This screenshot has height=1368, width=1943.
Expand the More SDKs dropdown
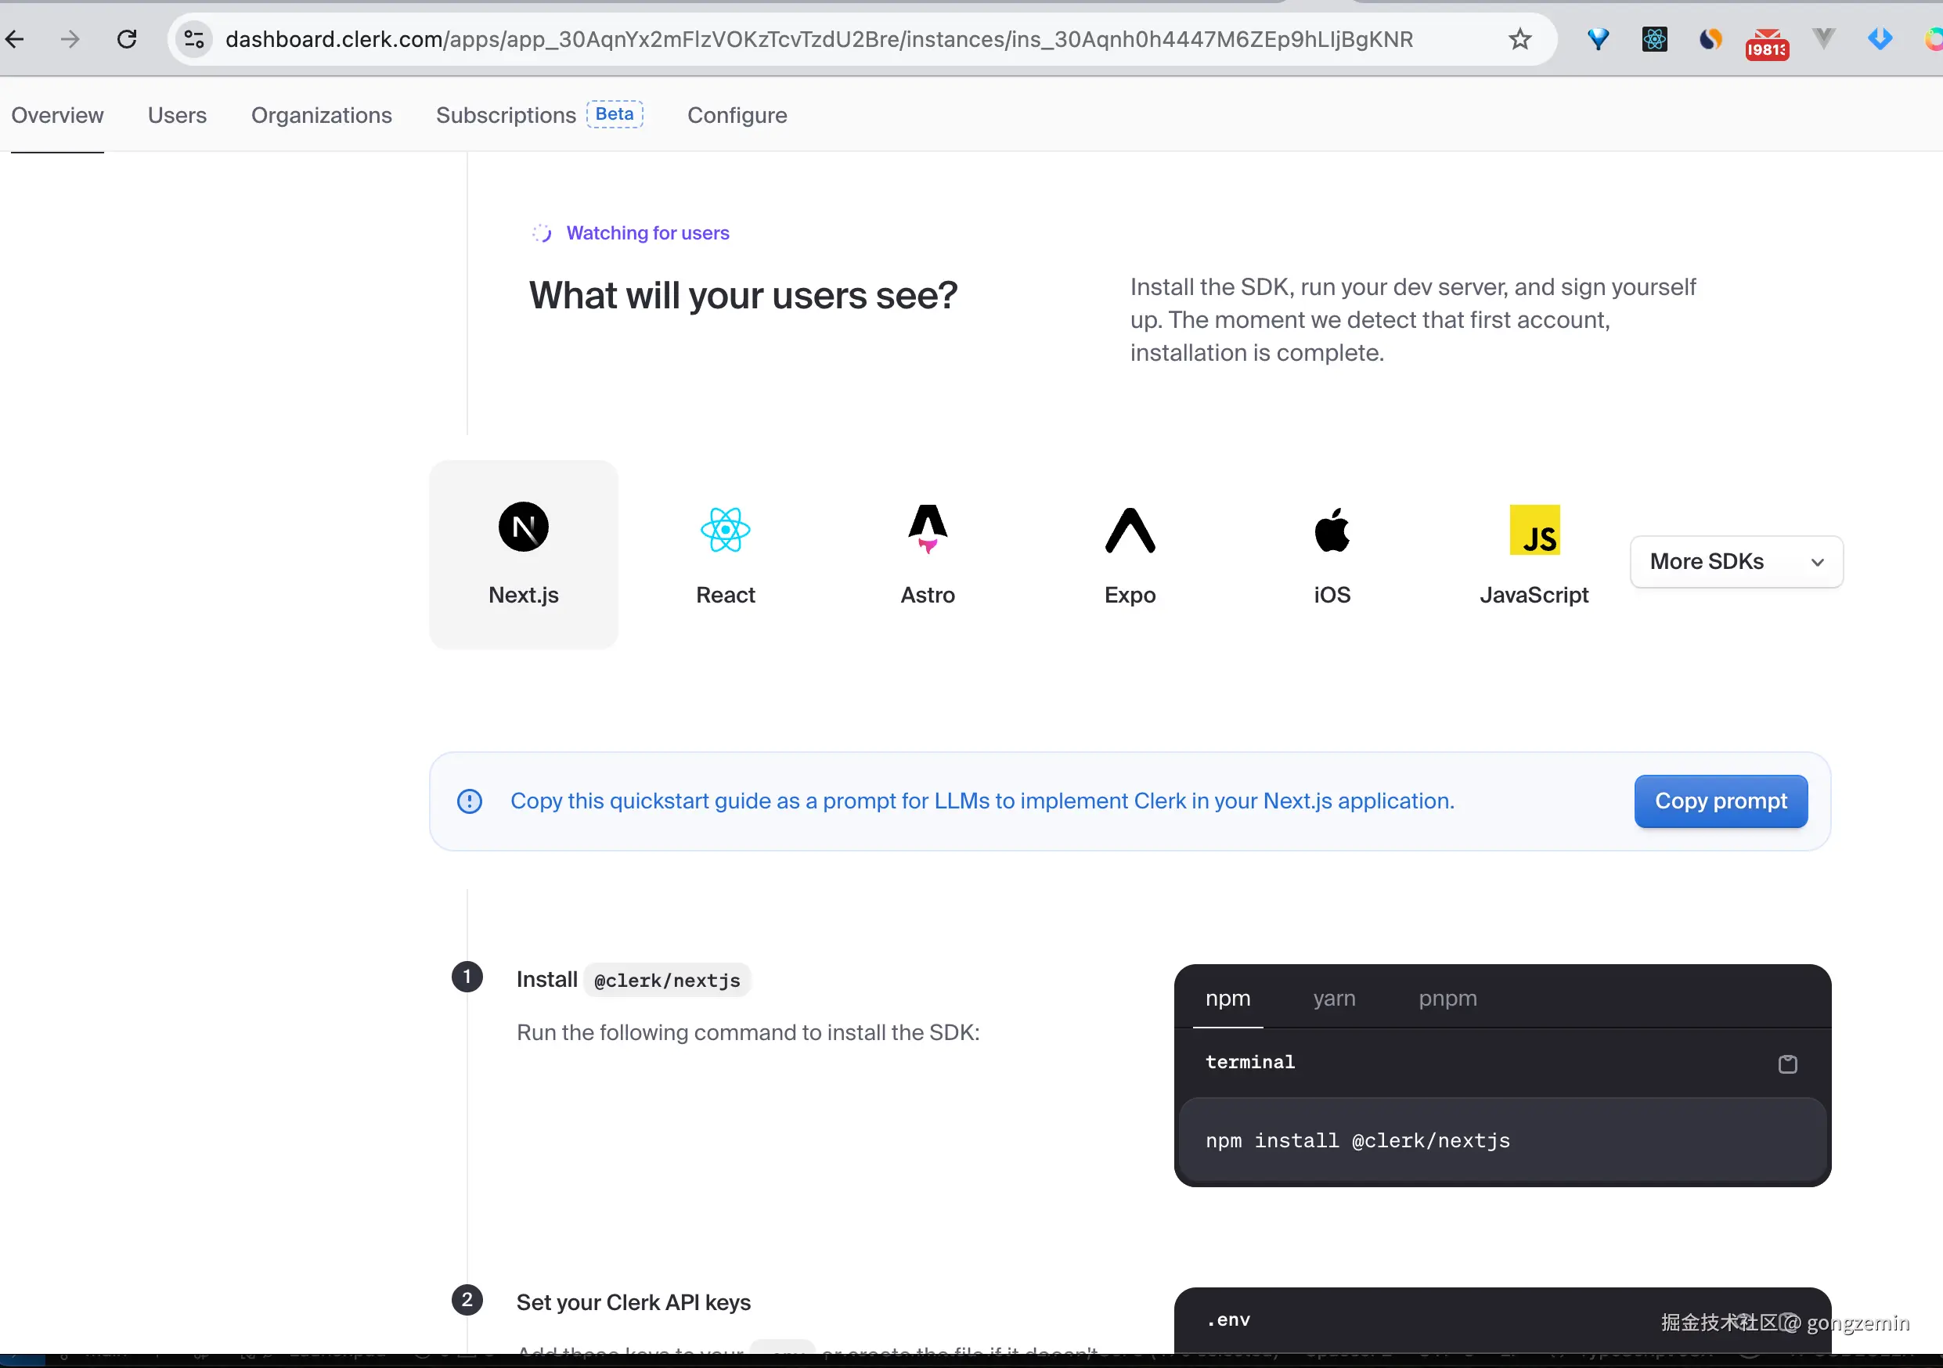tap(1736, 562)
